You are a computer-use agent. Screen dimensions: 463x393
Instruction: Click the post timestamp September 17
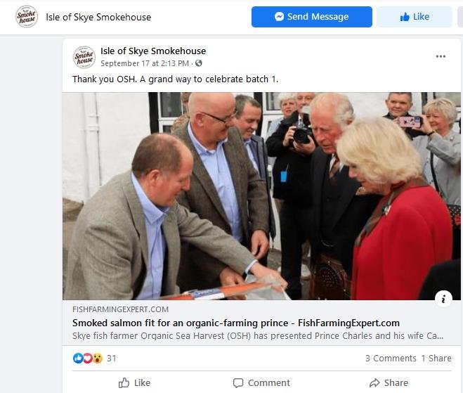click(145, 63)
